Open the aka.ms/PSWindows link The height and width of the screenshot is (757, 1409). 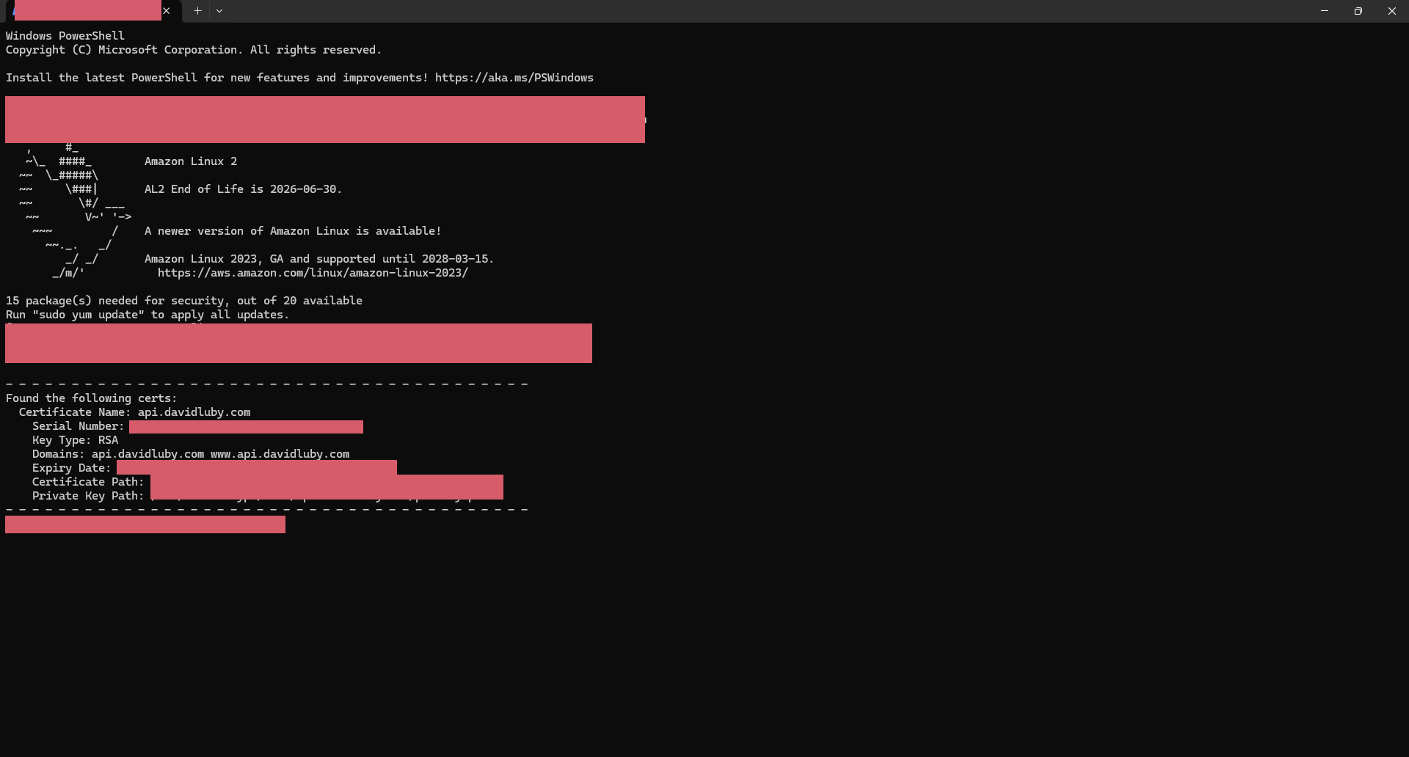click(x=514, y=78)
